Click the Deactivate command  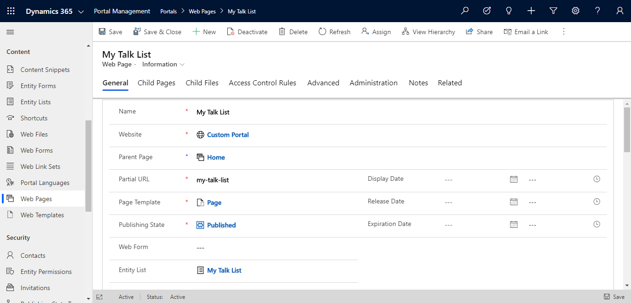click(247, 32)
